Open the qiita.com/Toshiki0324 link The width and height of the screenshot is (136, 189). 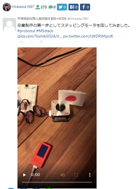point(40,36)
